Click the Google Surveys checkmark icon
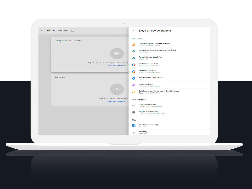The image size is (252, 189). coord(134,92)
